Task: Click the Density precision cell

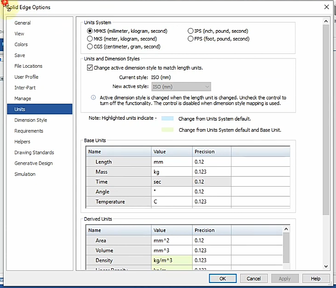Action: tap(212, 260)
